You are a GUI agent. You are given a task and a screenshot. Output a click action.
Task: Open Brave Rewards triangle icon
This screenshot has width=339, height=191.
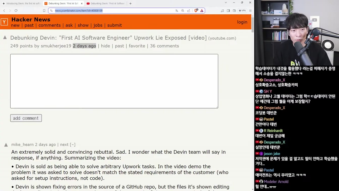coord(202,11)
